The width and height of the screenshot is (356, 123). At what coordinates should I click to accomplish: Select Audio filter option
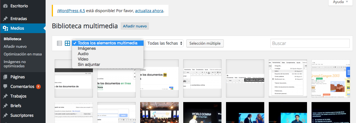point(108,54)
